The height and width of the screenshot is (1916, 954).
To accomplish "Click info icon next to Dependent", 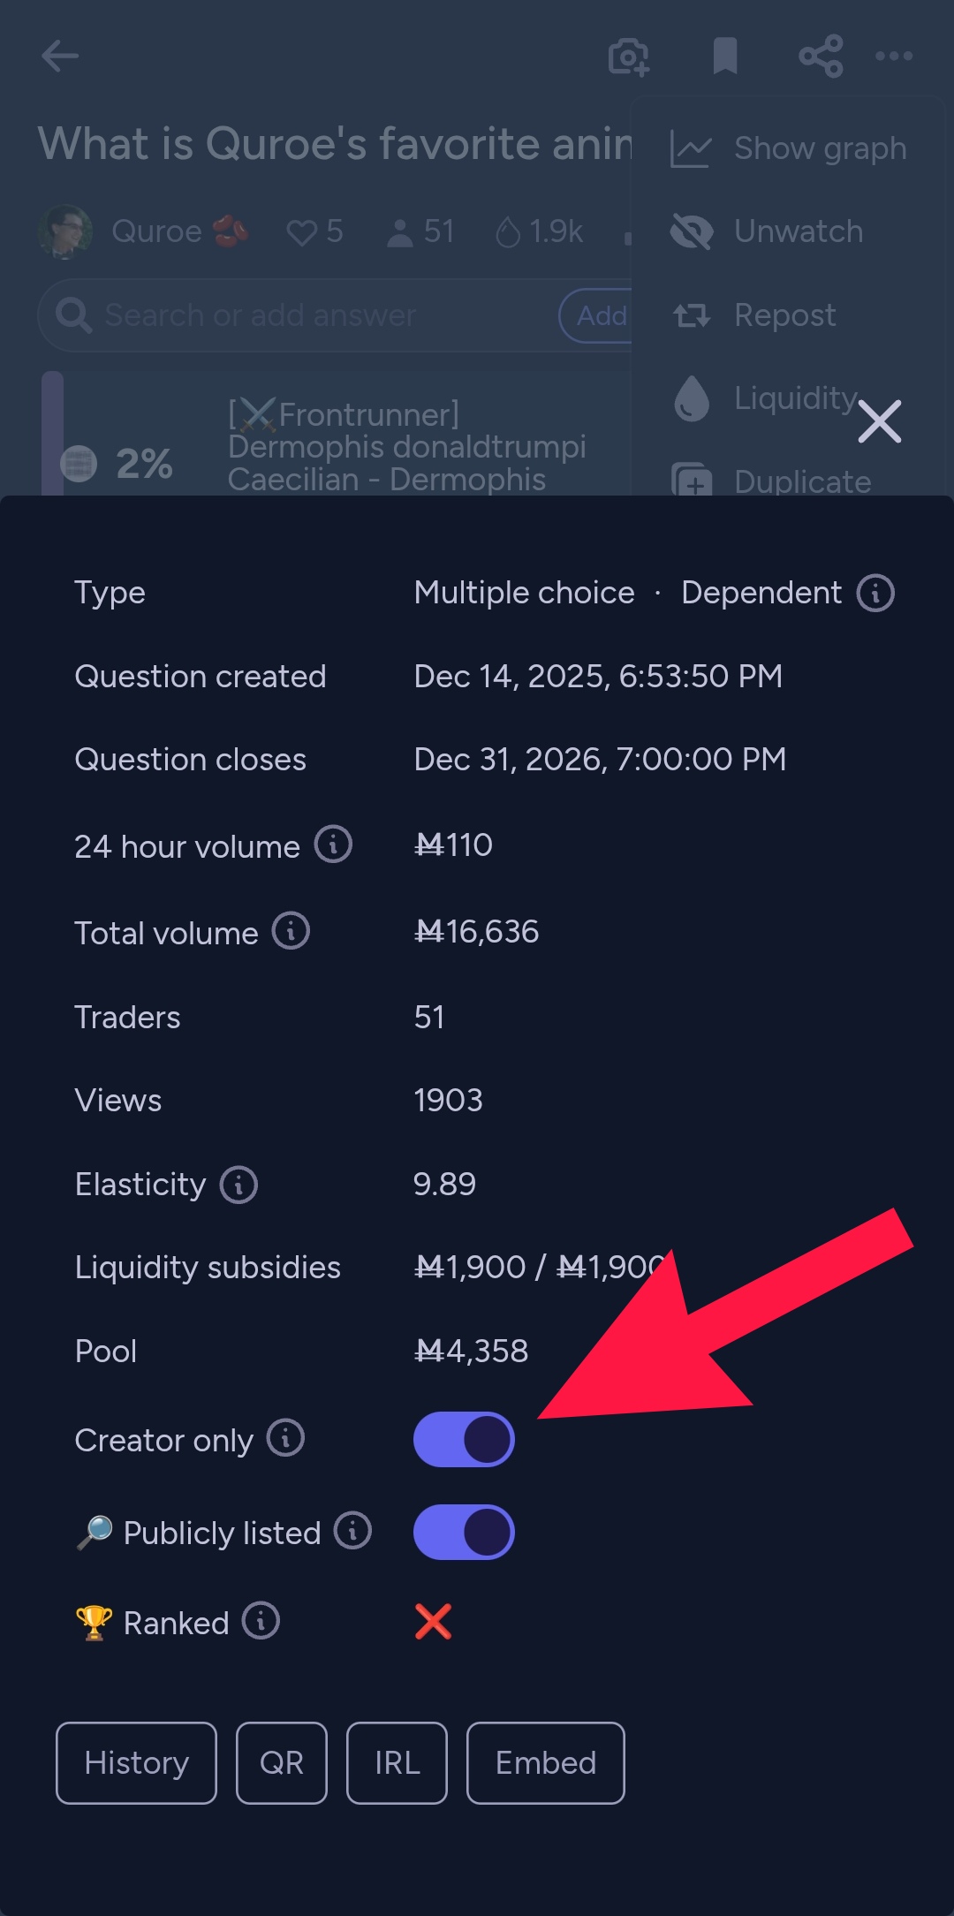I will (875, 593).
